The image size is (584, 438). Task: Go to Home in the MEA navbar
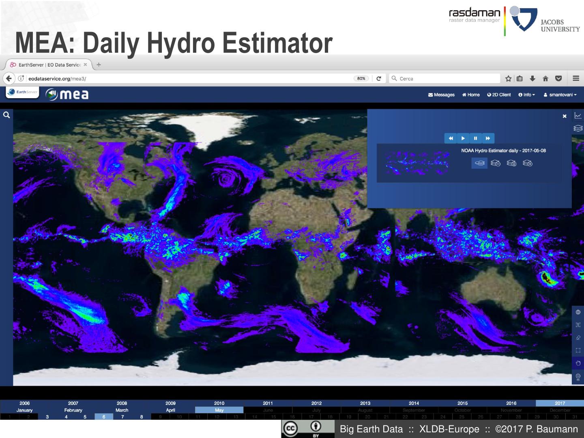pyautogui.click(x=471, y=95)
